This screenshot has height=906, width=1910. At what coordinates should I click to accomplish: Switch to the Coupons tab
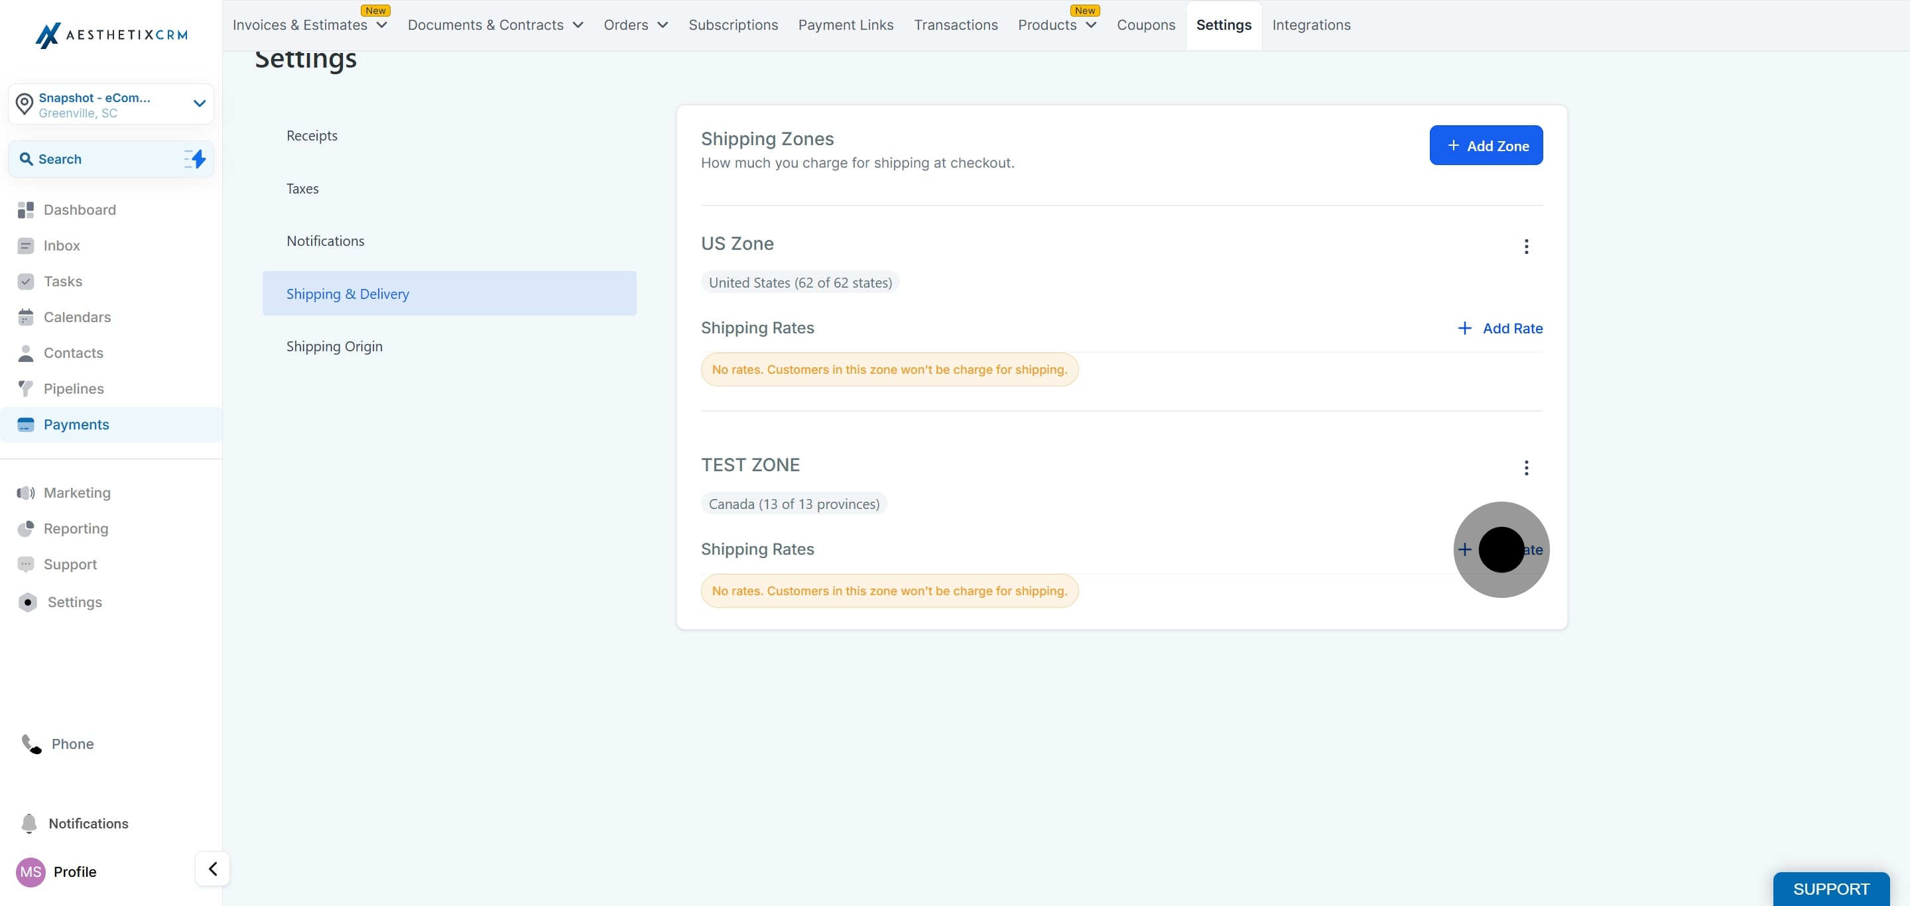click(x=1145, y=25)
